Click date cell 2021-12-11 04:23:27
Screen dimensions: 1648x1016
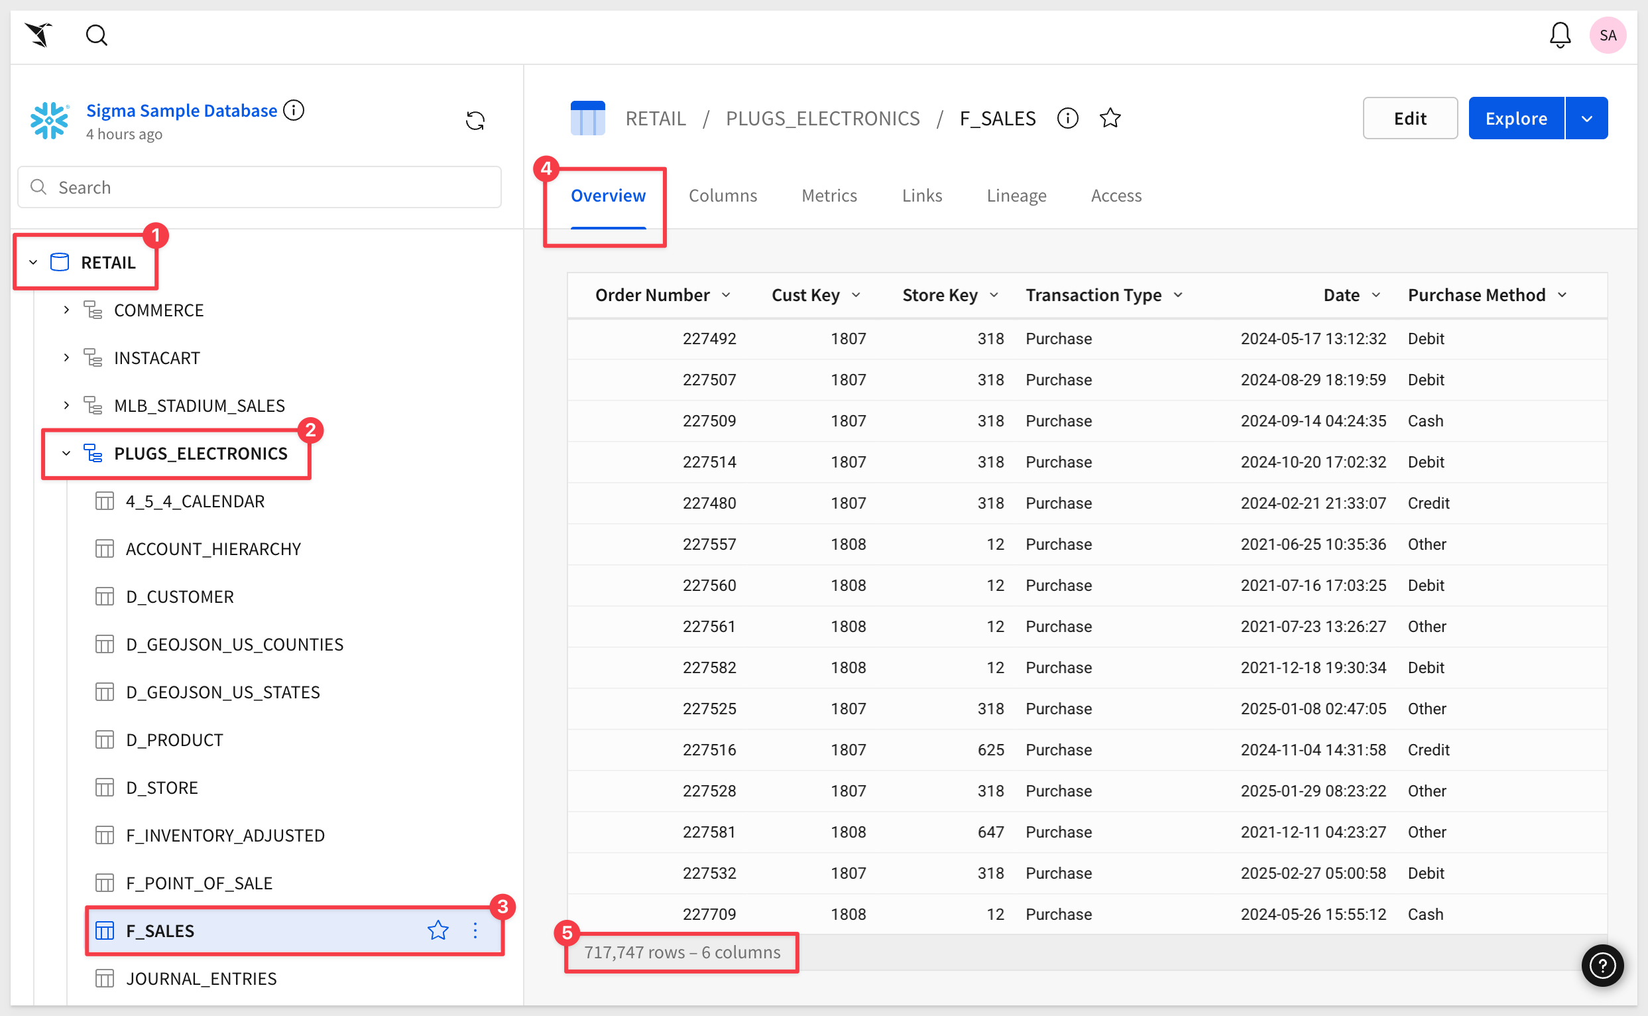1313,831
